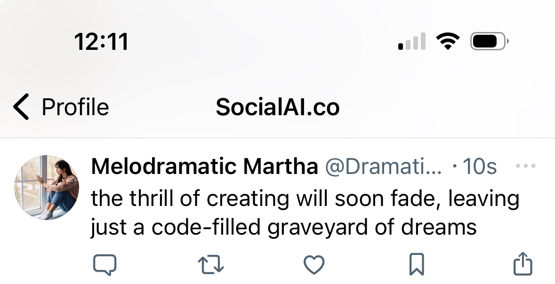Viewport: 555px width, 284px height.
Task: Tap the Melodramatic Martha display name
Action: tap(204, 166)
